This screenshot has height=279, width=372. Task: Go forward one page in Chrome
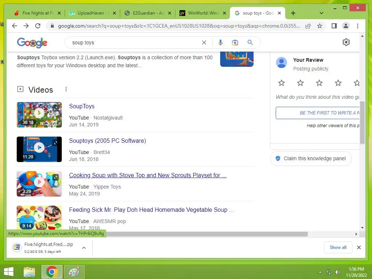pos(26,26)
